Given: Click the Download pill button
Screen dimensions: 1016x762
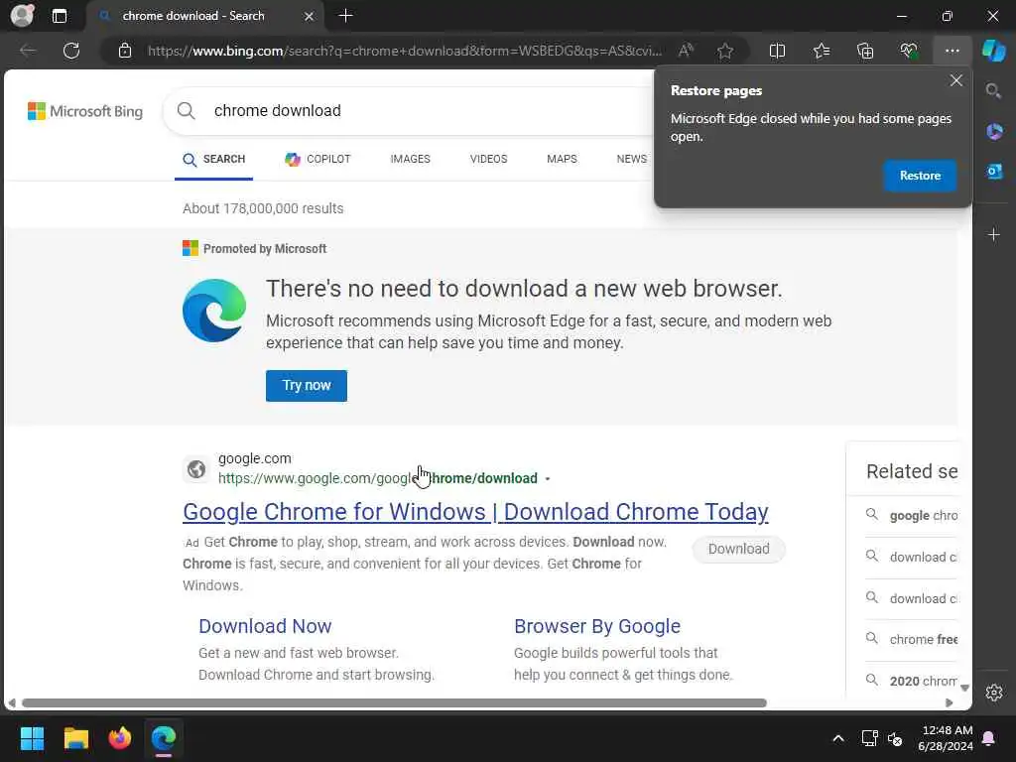Looking at the screenshot, I should (x=738, y=549).
